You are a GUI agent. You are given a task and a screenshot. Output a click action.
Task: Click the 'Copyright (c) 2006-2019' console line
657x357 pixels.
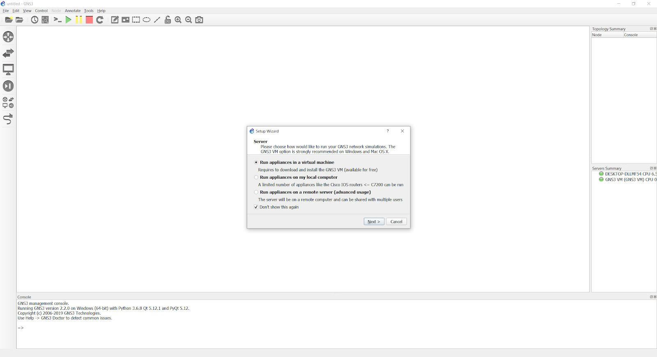click(x=59, y=313)
